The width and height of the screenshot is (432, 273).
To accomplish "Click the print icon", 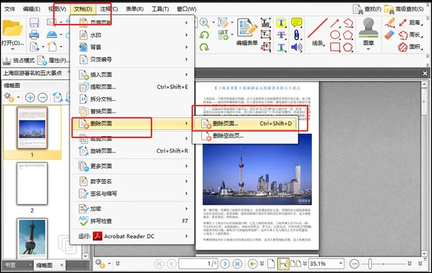I will [x=34, y=35].
